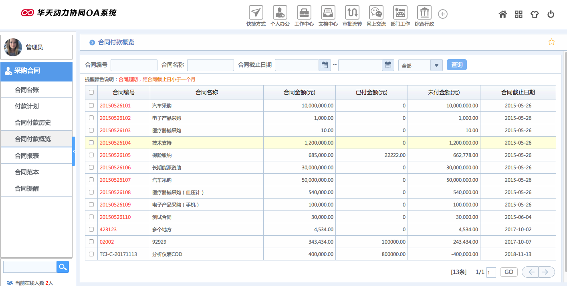Open 个人办公 personal office icon
The image size is (567, 286).
(x=280, y=13)
